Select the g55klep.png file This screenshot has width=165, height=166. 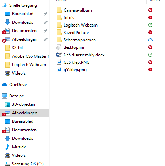75,70
